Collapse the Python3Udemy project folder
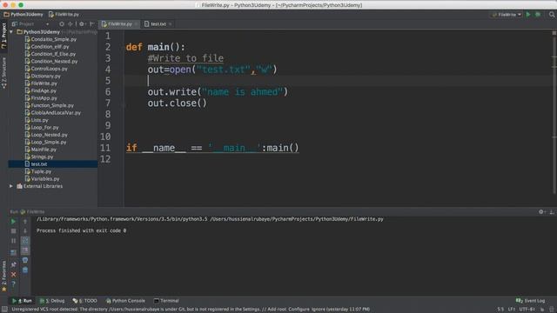Screen dimensions: 557x313 point(11,32)
